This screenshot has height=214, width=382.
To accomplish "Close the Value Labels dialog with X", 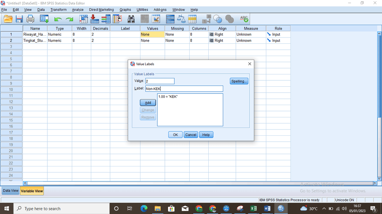I will coord(249,64).
